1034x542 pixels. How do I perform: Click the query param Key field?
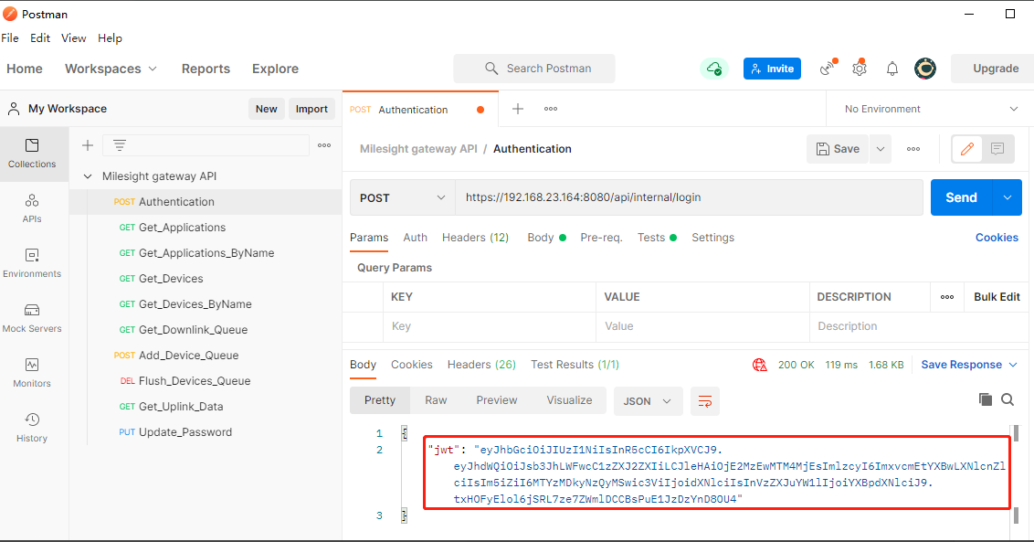(x=490, y=326)
